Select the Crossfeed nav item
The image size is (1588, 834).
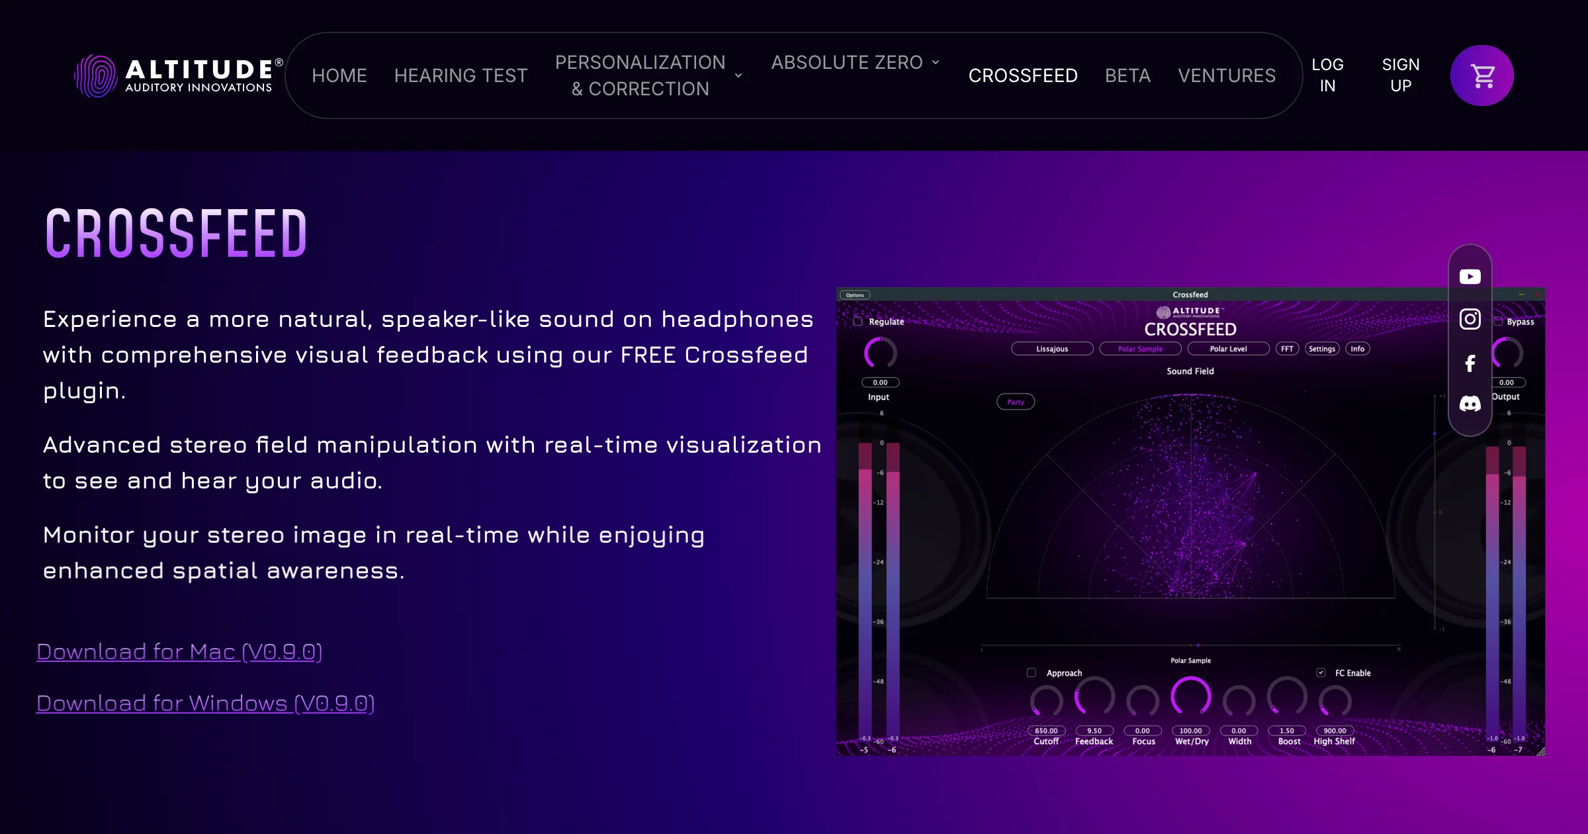click(1023, 75)
